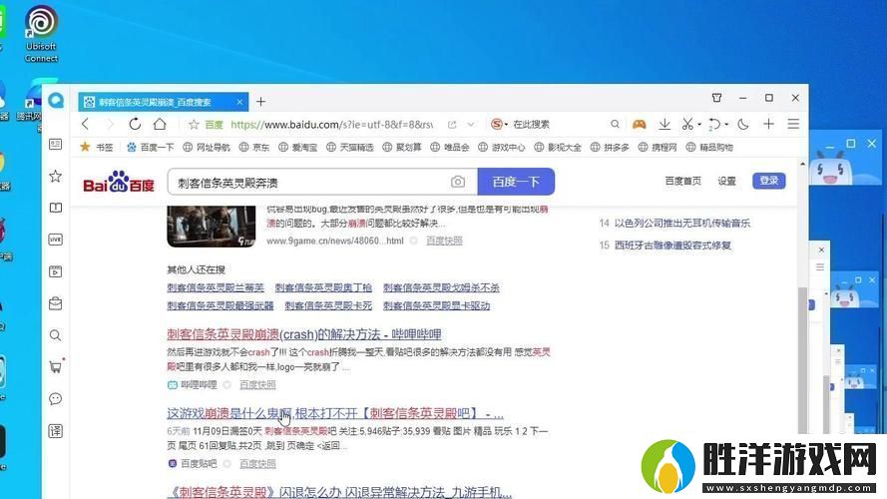Screen dimensions: 887x499
Task: Click the Baidu logo
Action: tap(119, 182)
